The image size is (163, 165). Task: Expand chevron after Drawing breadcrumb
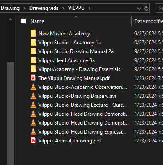(24, 9)
